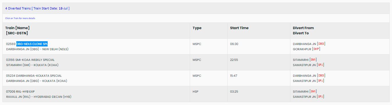This screenshot has height=105, width=392.
Task: Click the Divert From column header
Action: click(303, 28)
